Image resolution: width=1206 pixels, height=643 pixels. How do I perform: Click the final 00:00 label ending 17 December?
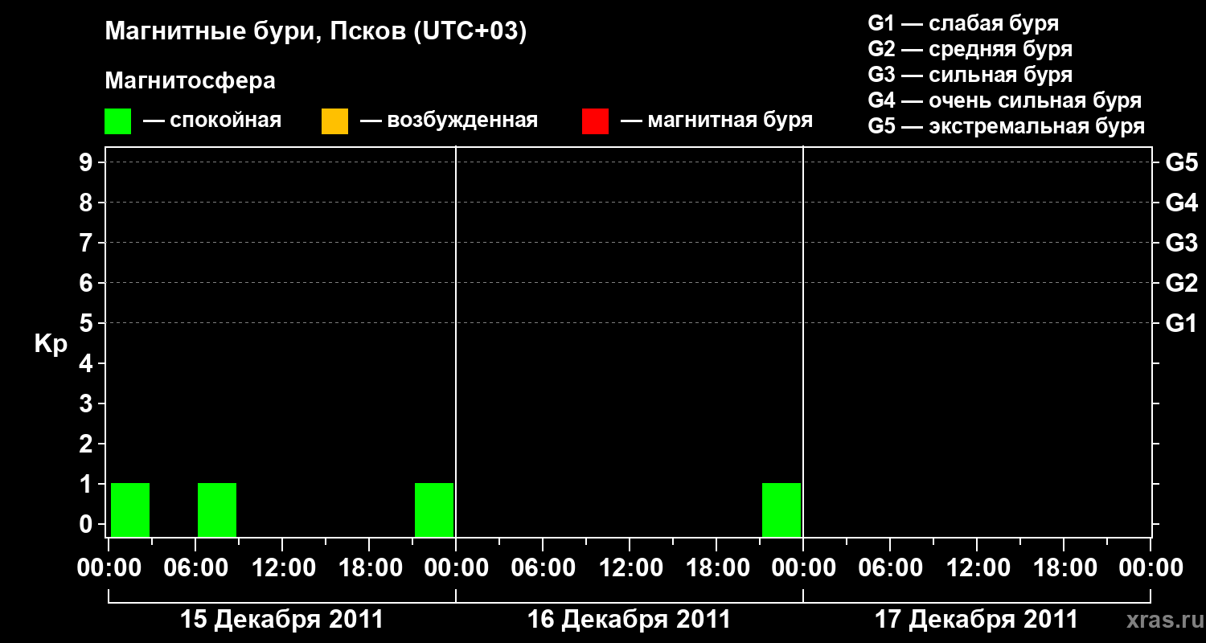point(1151,568)
